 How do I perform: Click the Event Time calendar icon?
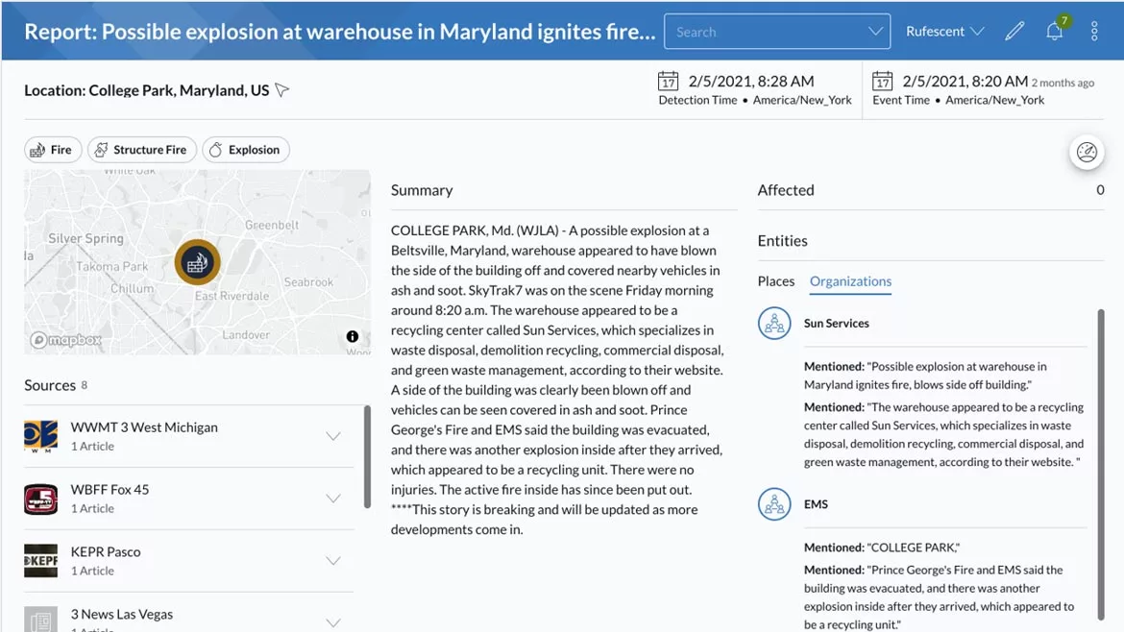tap(882, 82)
